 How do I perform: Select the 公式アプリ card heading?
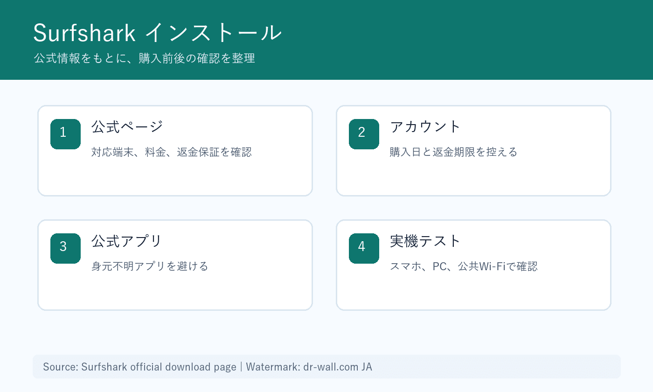127,241
